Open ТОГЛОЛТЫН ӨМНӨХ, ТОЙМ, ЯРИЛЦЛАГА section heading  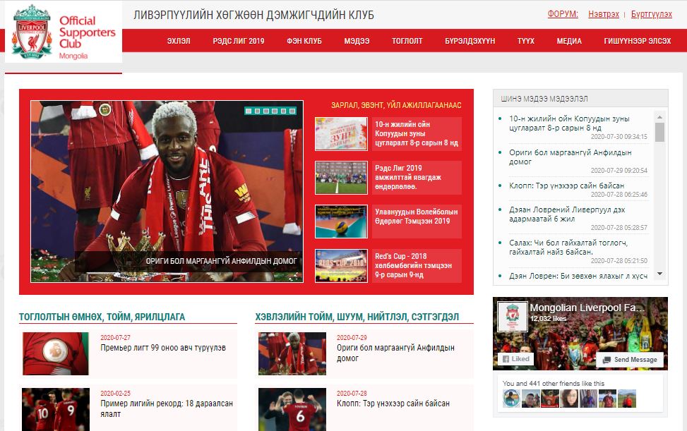[102, 317]
